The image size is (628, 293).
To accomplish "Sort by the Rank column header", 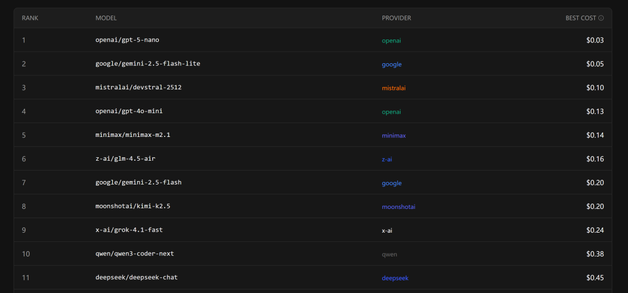I will pyautogui.click(x=30, y=18).
